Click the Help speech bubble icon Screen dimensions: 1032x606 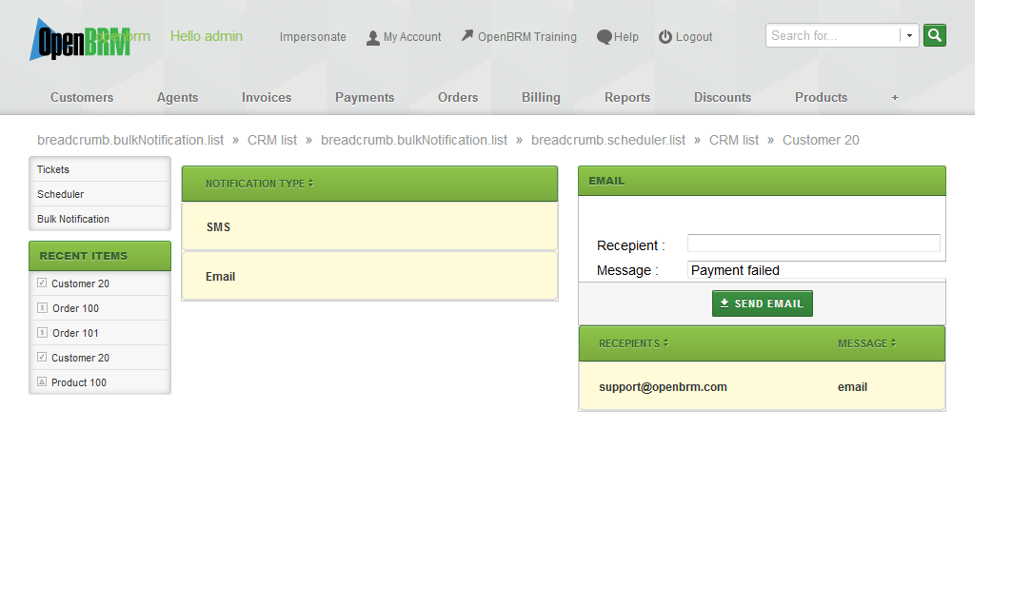(604, 37)
